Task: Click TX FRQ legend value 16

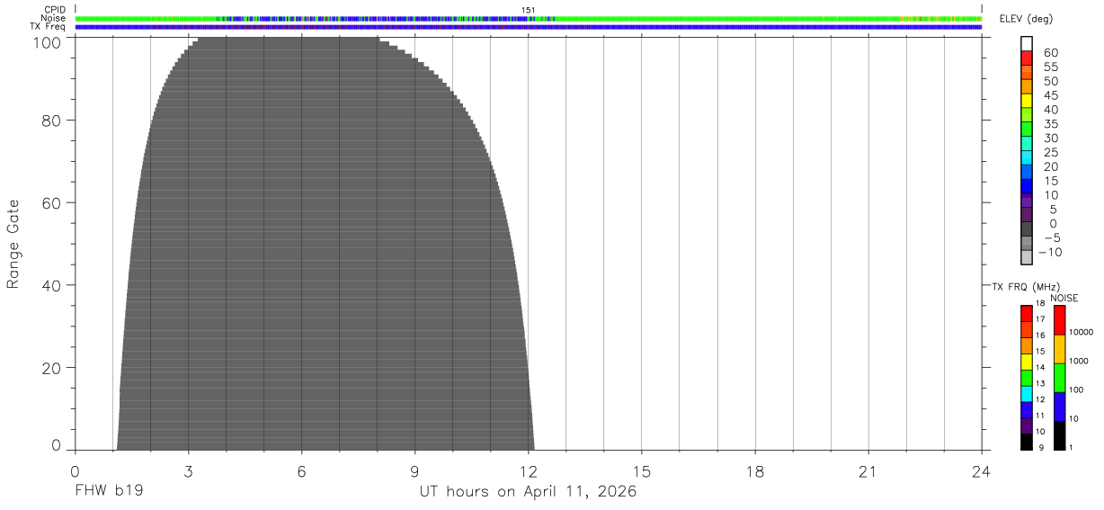Action: tap(1040, 336)
